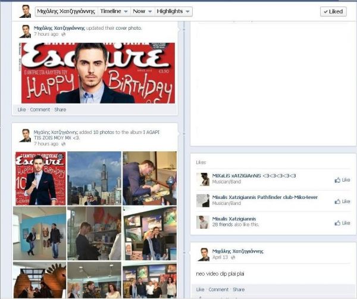Screen dimensions: 357x299
Task: Share the cover photo post
Action: coord(60,110)
